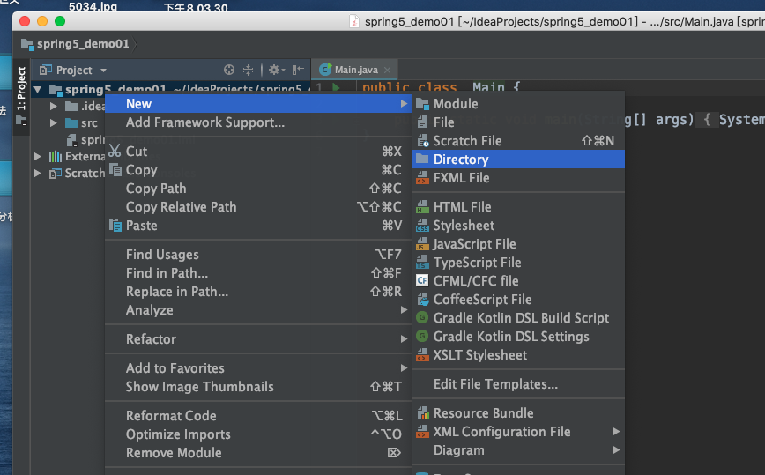Click the TypeScript File icon
The height and width of the screenshot is (475, 765).
point(422,263)
